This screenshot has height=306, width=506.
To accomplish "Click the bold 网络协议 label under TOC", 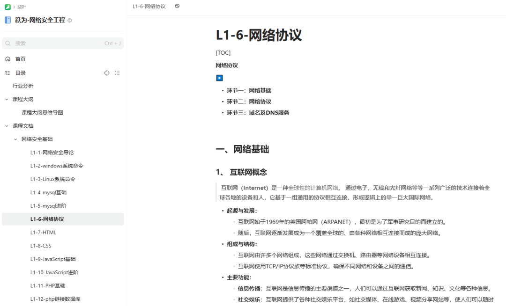I will pyautogui.click(x=227, y=66).
